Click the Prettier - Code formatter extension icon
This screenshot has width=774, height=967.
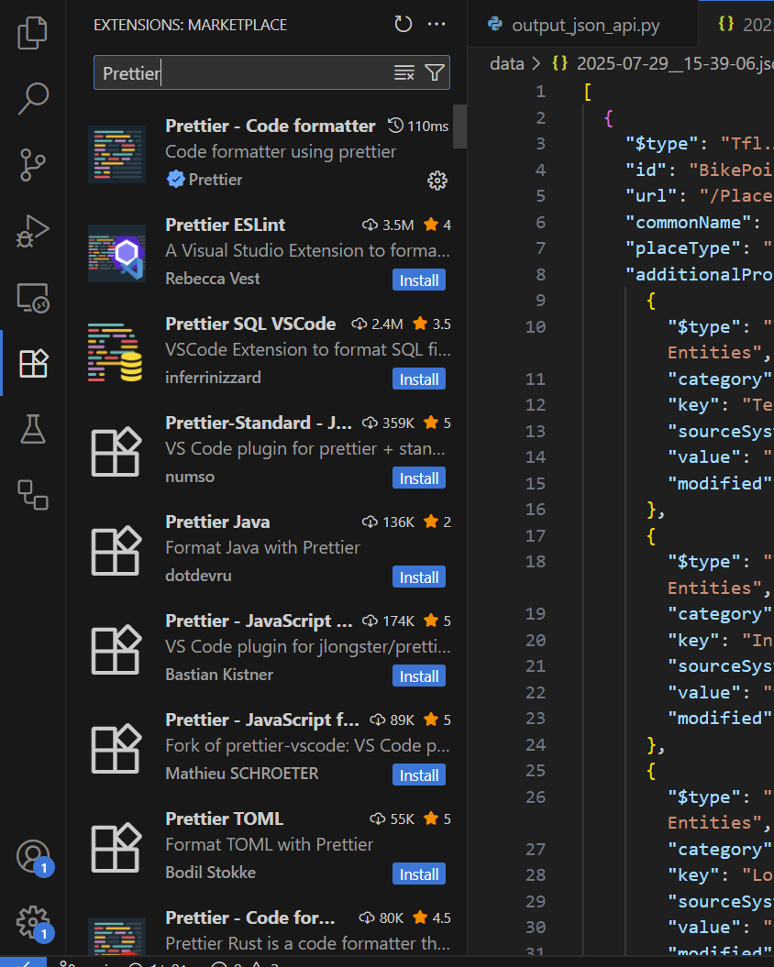[x=116, y=154]
